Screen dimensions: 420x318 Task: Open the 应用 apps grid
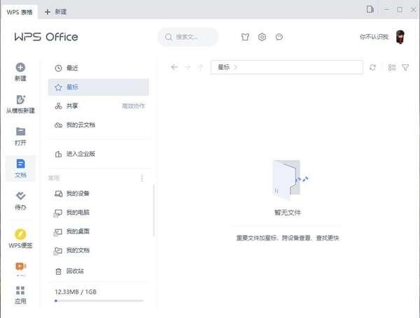tap(20, 290)
